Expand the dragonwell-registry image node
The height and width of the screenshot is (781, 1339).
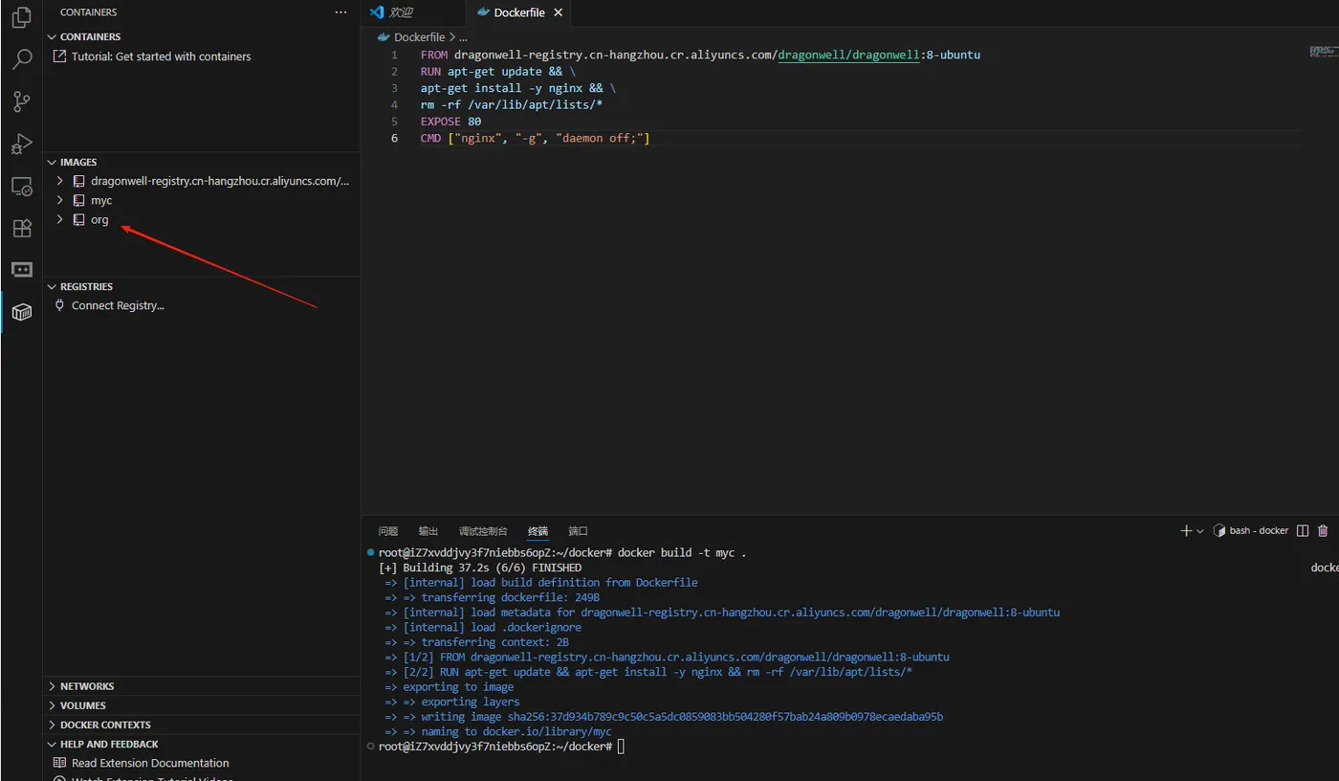coord(59,181)
